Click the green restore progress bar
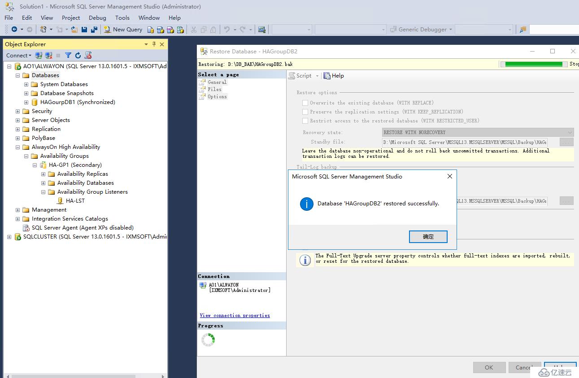The height and width of the screenshot is (378, 579). pyautogui.click(x=534, y=64)
